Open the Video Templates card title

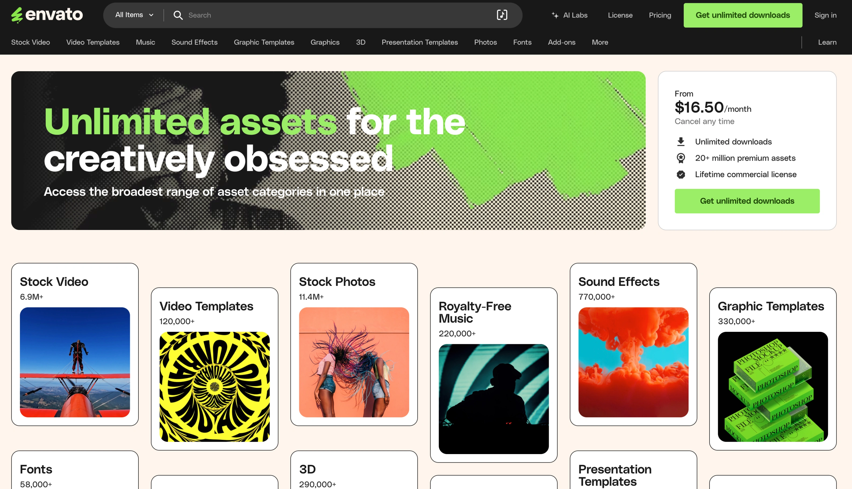(x=206, y=306)
